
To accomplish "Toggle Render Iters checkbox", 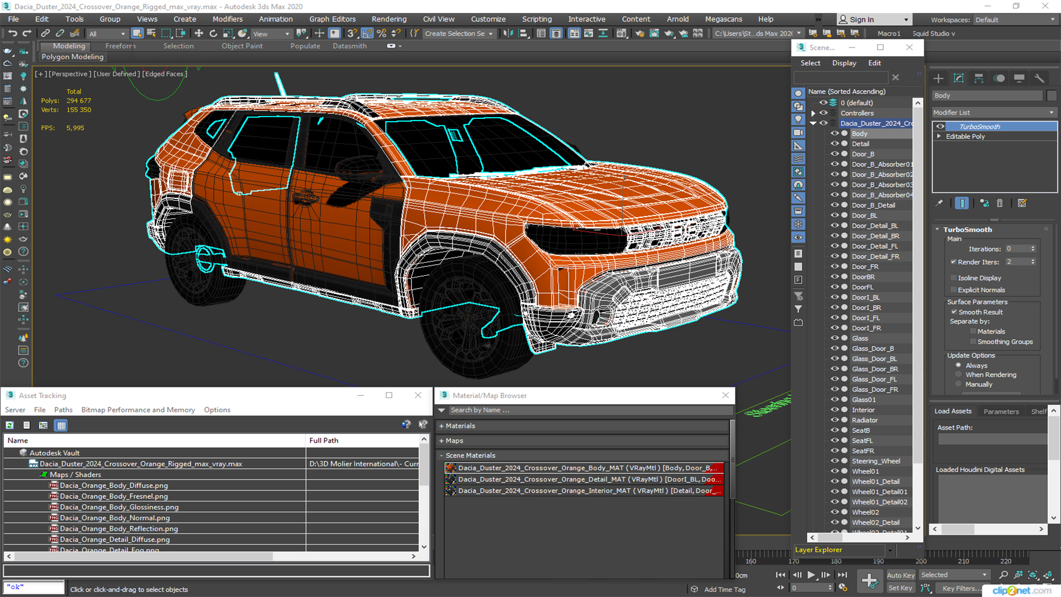I will click(x=953, y=262).
